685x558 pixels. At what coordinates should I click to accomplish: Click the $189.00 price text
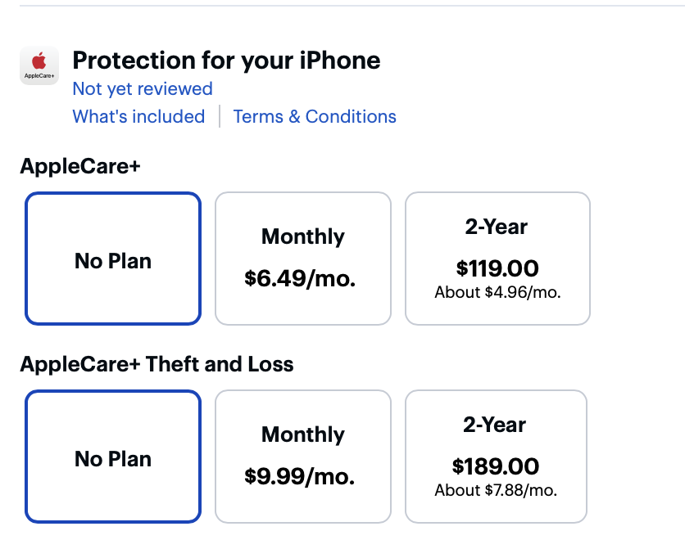click(x=496, y=466)
